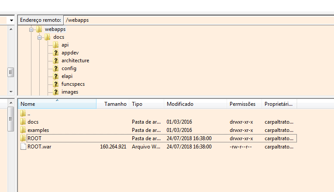Select the appdev tree entry
This screenshot has width=334, height=192.
coord(70,53)
